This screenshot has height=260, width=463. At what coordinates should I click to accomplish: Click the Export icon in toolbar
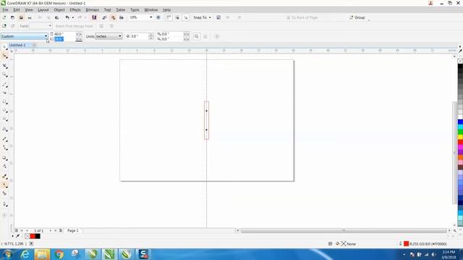coord(113,17)
